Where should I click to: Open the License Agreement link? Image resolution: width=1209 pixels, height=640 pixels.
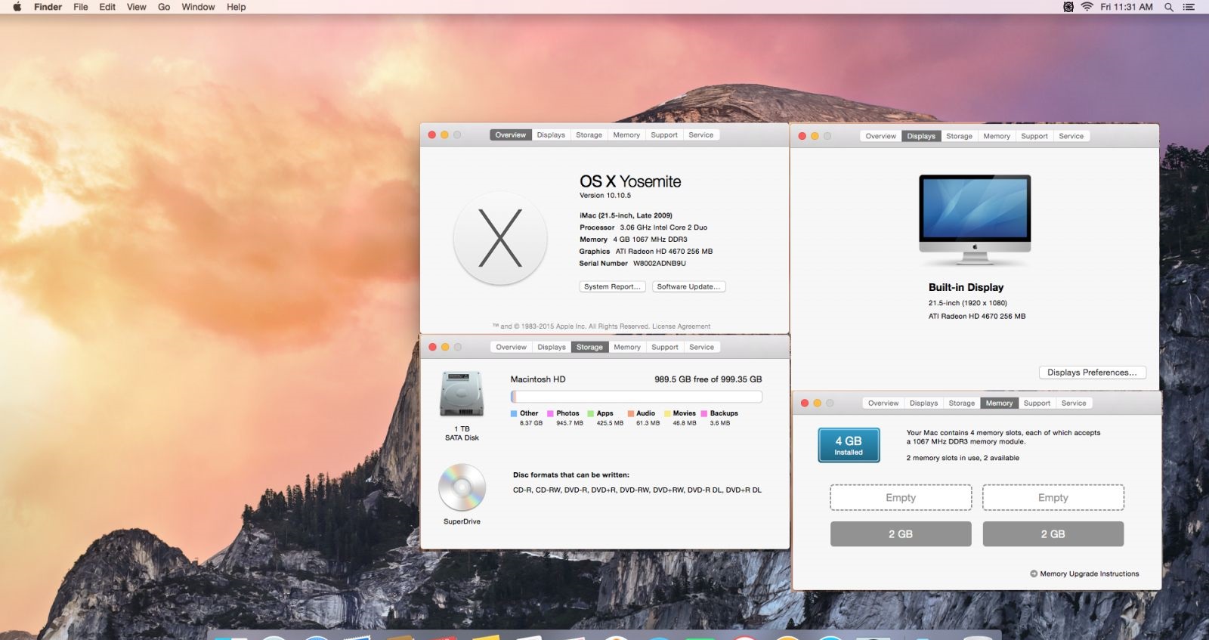point(681,326)
